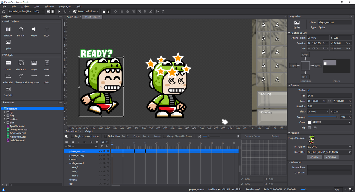Pick the Slider widget icon
Viewport: 355px width, 192px height.
[x=47, y=76]
